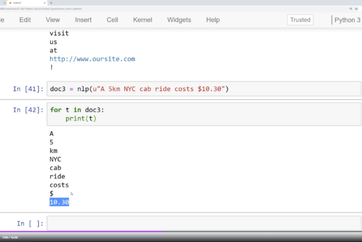Screen dimensions: 362x242
Task: Click the notebook URL in address bar
Action: 41,9
